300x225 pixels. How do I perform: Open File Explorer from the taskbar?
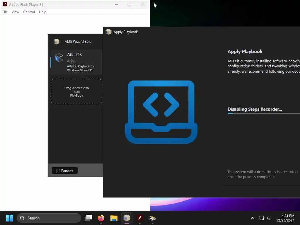click(114, 218)
